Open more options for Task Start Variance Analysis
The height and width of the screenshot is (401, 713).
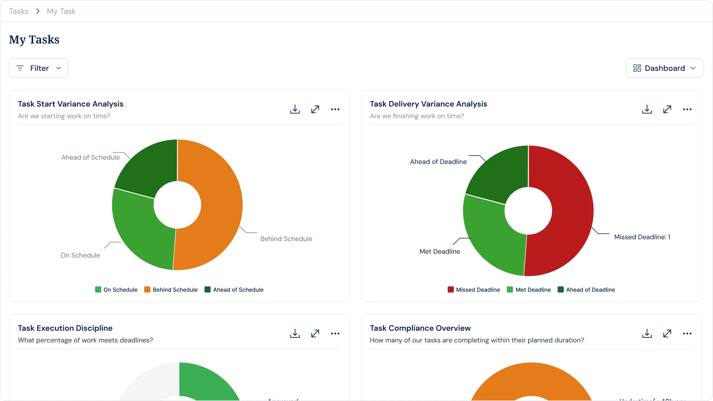click(x=335, y=109)
